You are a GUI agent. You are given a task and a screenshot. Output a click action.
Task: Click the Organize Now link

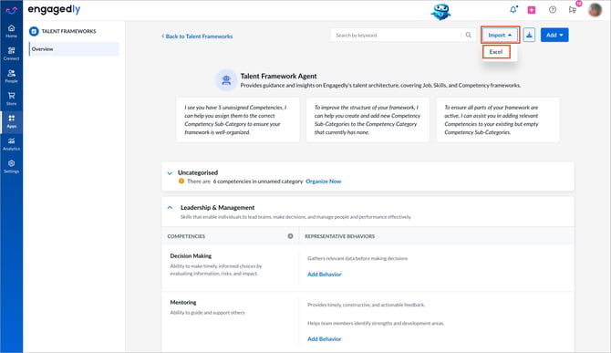pyautogui.click(x=324, y=182)
